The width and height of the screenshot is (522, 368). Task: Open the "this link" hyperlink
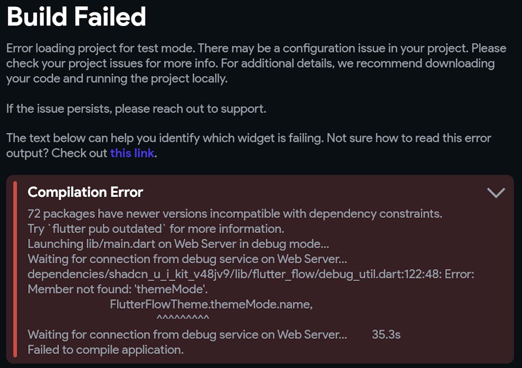coord(132,153)
